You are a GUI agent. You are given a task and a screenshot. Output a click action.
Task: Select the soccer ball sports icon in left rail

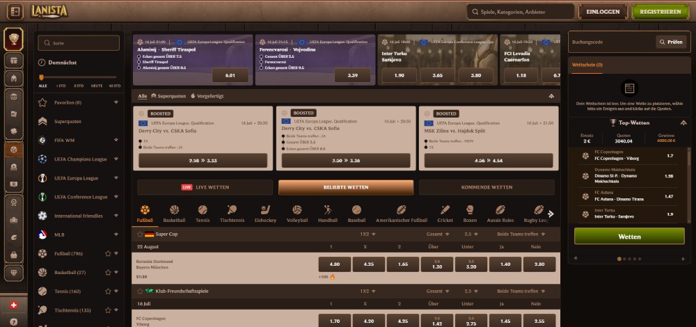click(13, 150)
